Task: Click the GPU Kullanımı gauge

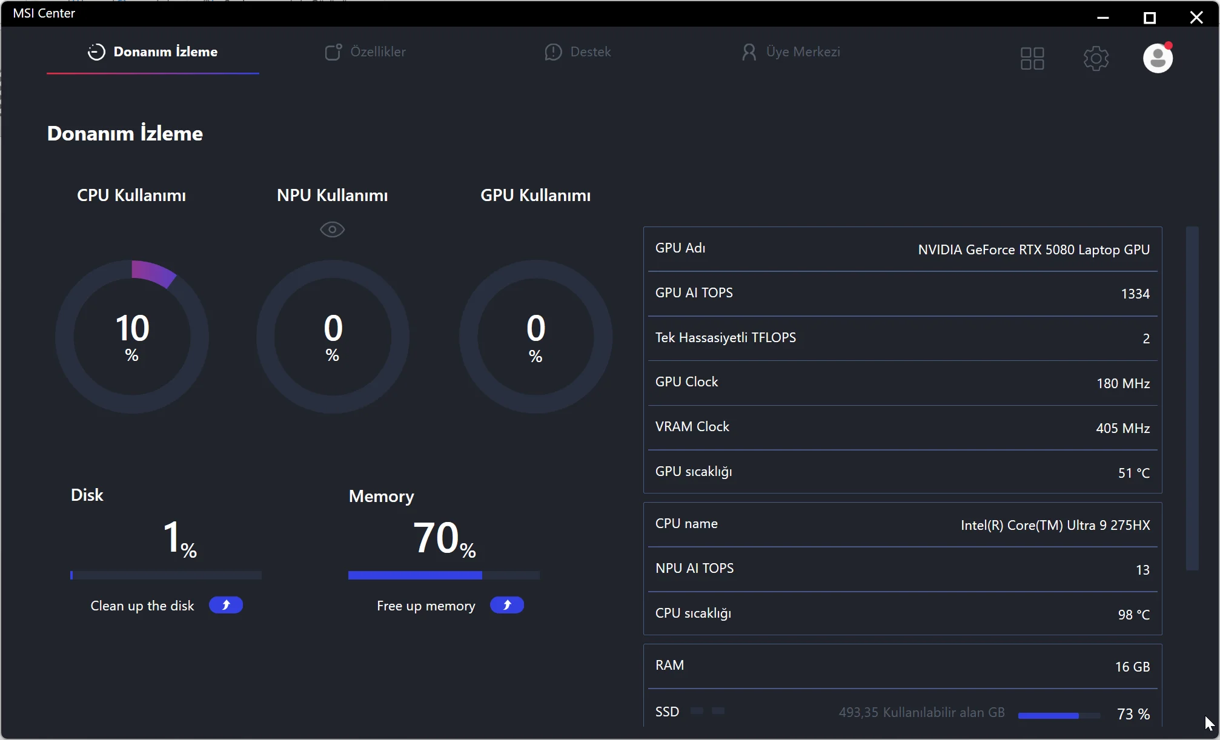Action: [535, 337]
